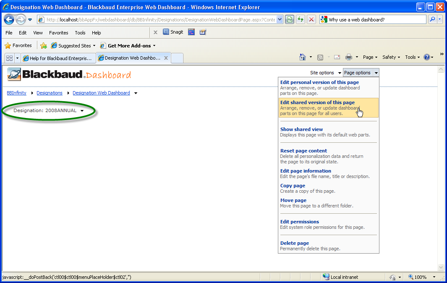Image resolution: width=447 pixels, height=283 pixels.
Task: Open the Favorites menu in the menu bar
Action: (58, 33)
